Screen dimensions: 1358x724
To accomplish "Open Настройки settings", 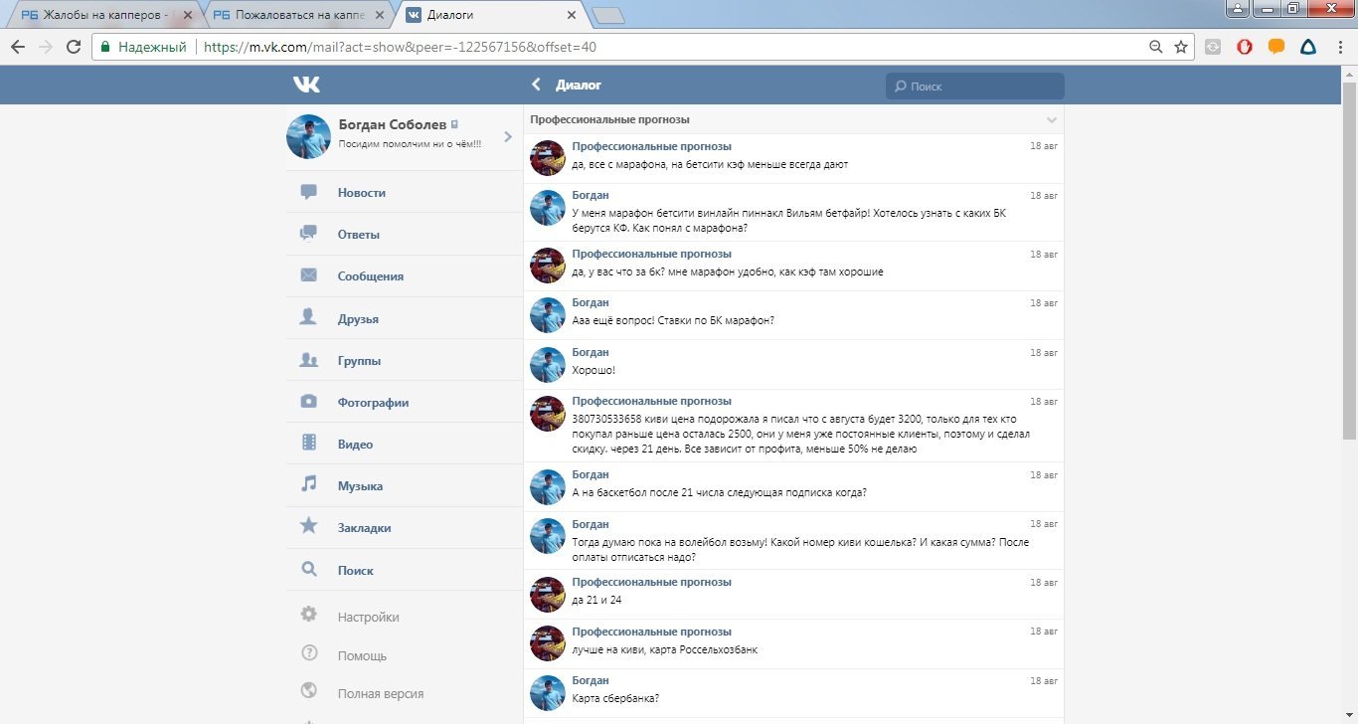I will tap(368, 617).
